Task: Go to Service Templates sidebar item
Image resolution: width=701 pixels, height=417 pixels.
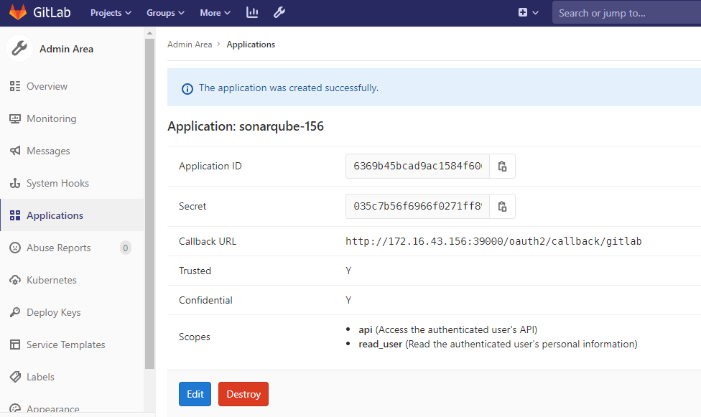Action: [x=65, y=345]
